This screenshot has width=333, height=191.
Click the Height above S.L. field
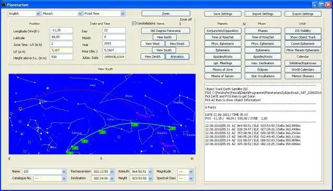(x=61, y=57)
